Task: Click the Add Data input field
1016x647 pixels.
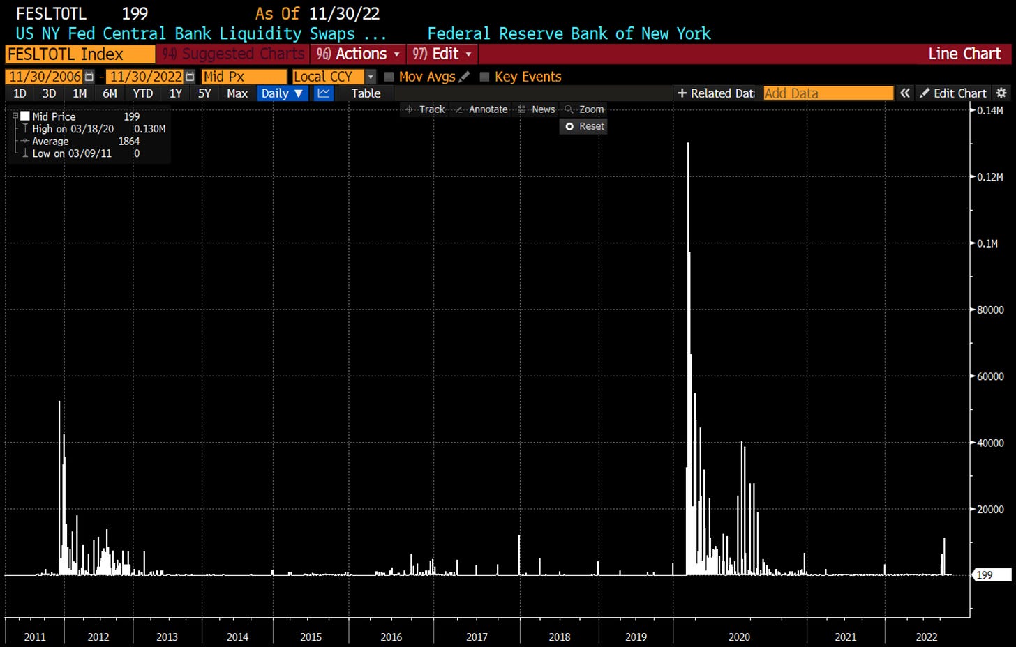Action: point(828,93)
